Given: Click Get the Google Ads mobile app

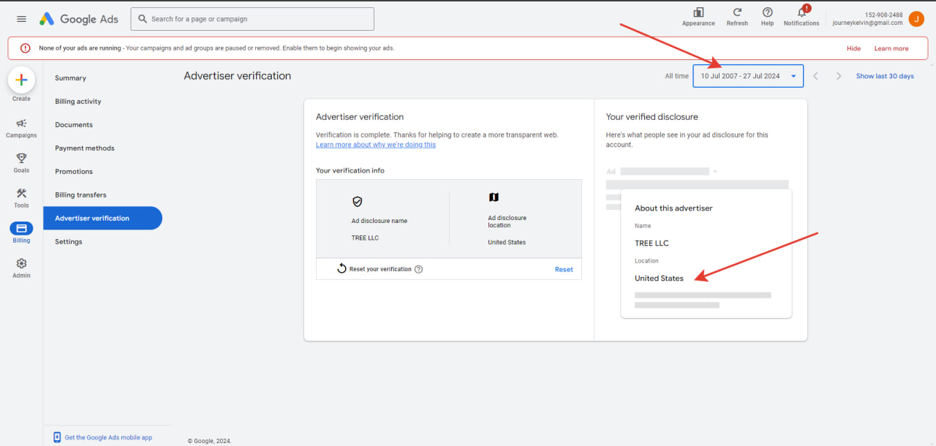Looking at the screenshot, I should (108, 437).
